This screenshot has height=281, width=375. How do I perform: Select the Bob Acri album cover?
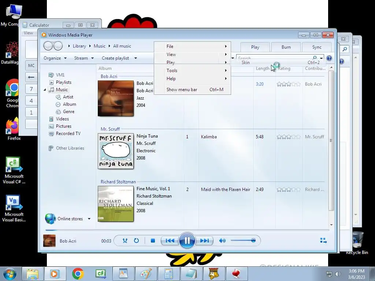coord(116,98)
